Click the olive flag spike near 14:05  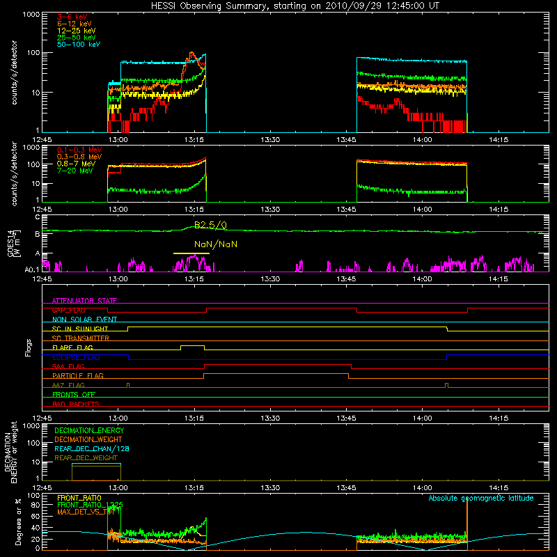(447, 386)
